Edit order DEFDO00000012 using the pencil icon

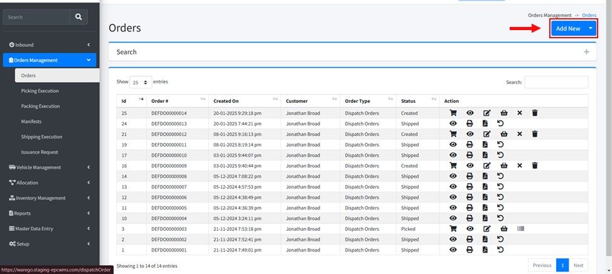click(486, 134)
